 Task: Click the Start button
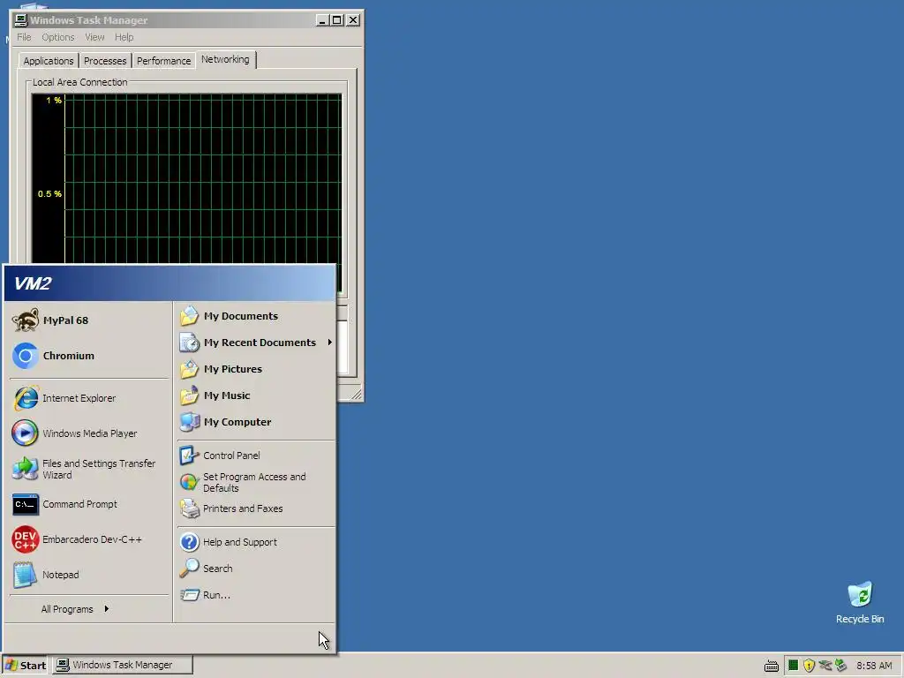[x=26, y=666]
